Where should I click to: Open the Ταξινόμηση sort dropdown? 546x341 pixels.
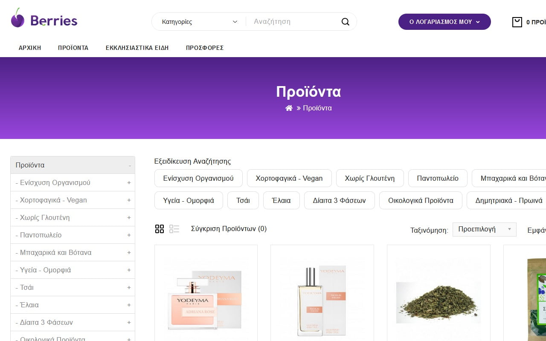coord(484,229)
